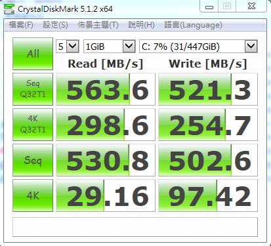Click the Write [MB/s] column header

(x=208, y=64)
